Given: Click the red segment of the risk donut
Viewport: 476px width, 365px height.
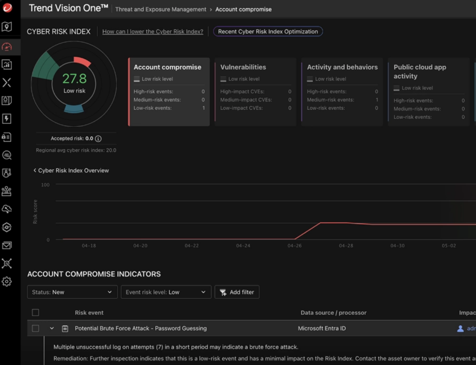Looking at the screenshot, I should [x=82, y=61].
